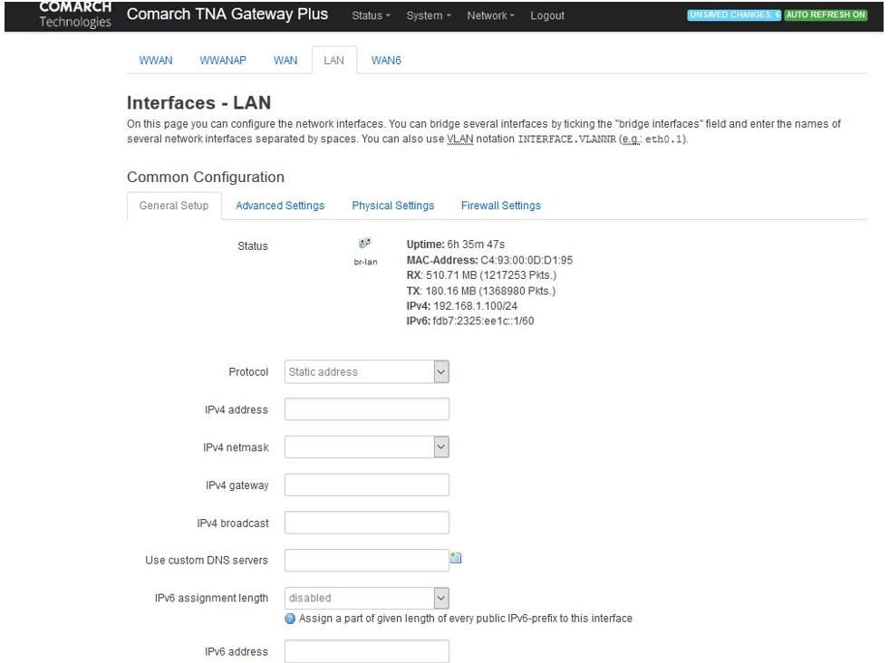
Task: Open the Protocol dropdown showing Static address
Action: (367, 371)
